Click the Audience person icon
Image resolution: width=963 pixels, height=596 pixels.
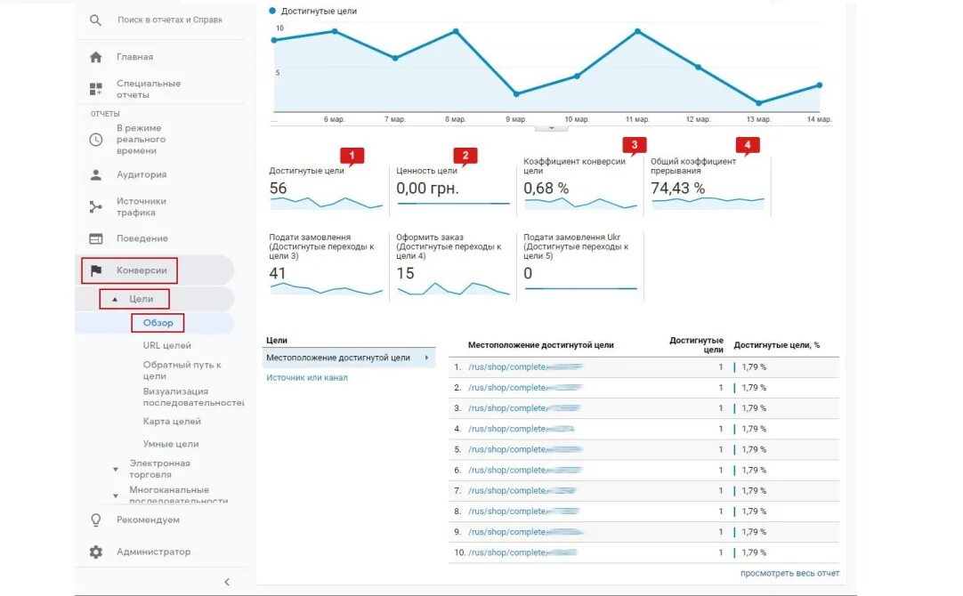pos(96,175)
